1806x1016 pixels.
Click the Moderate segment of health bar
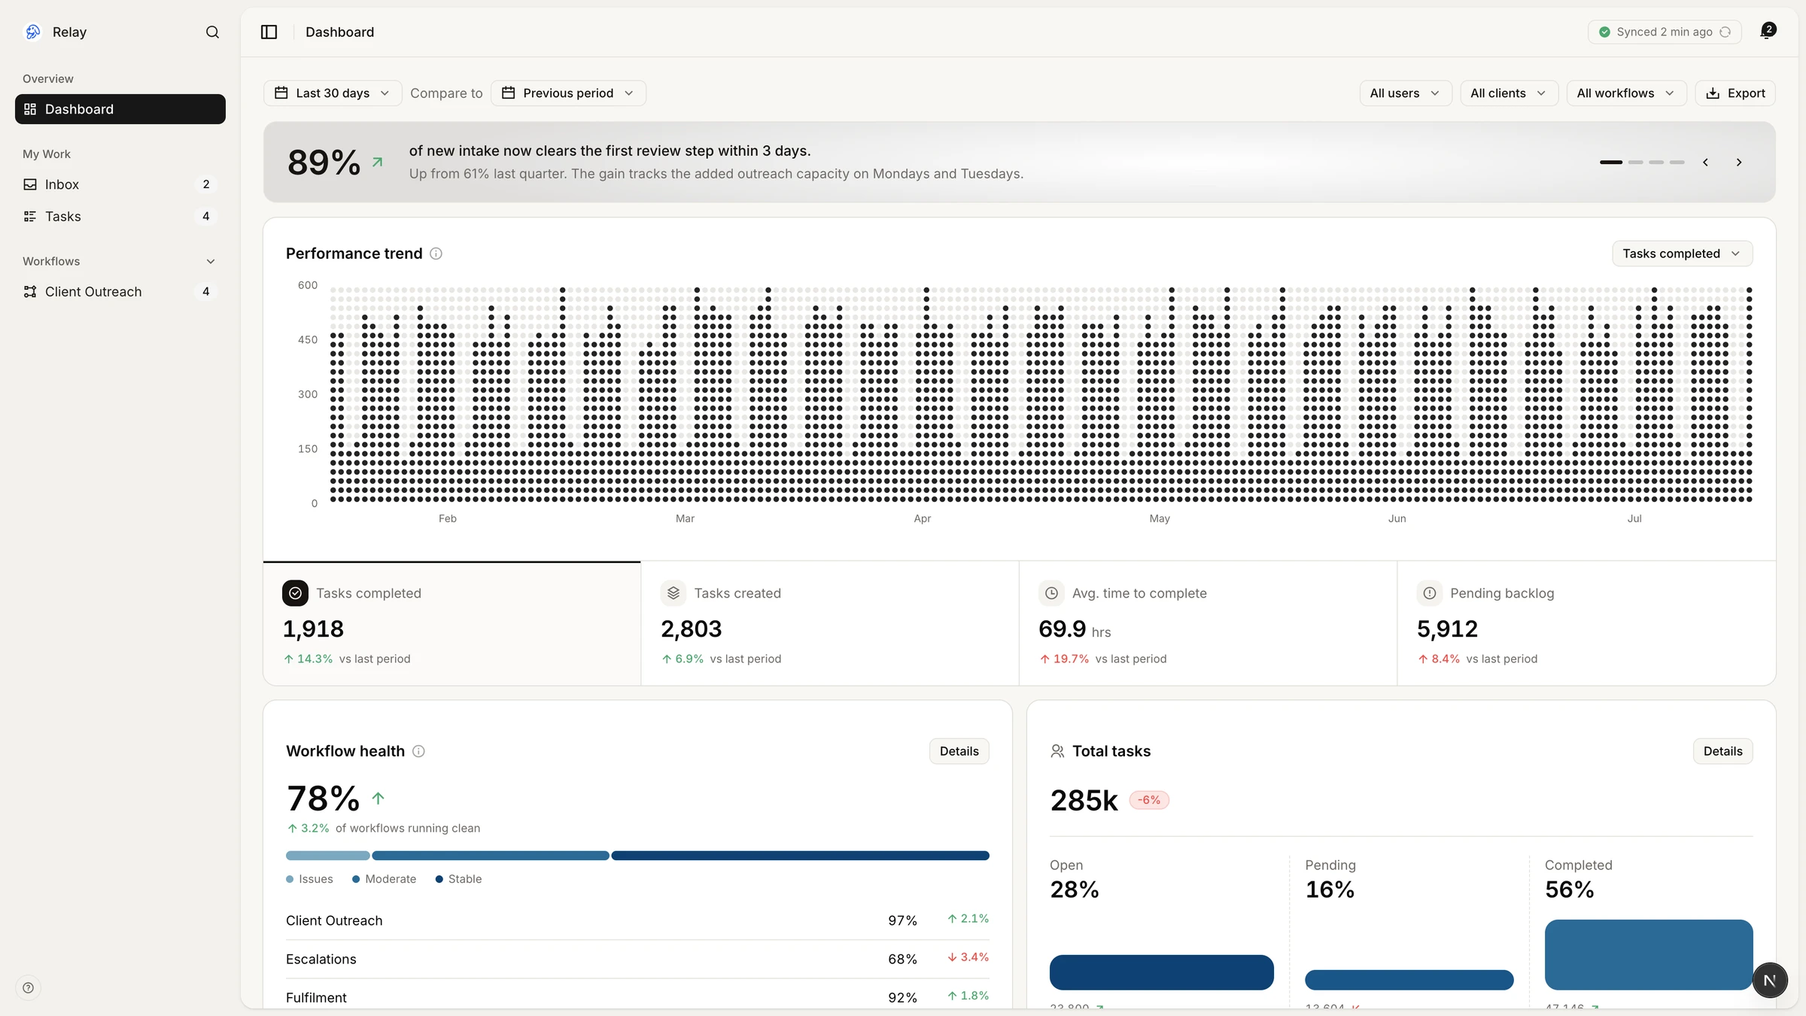click(x=491, y=856)
